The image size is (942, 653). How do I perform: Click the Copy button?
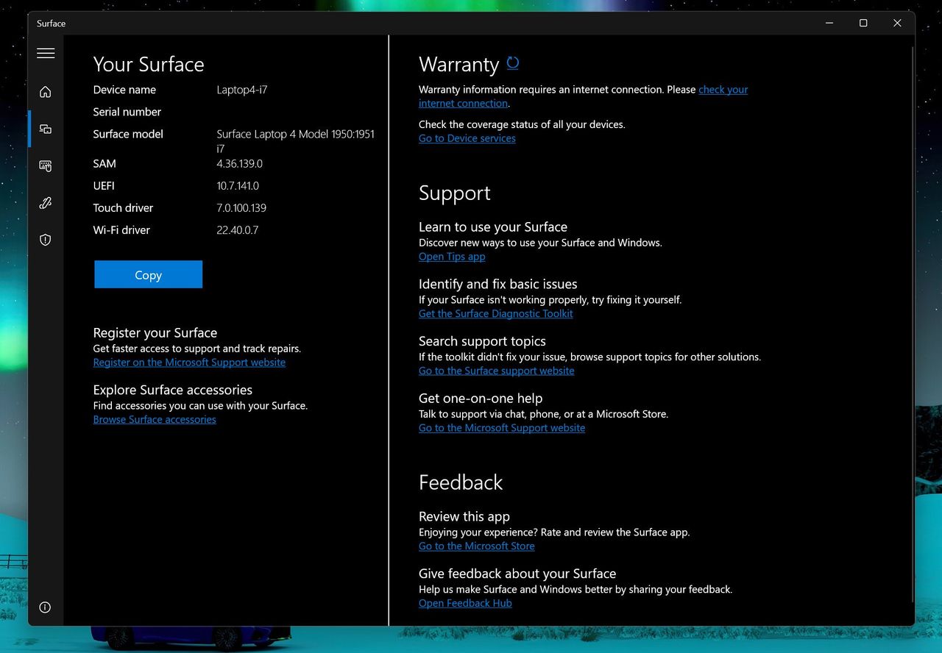click(x=148, y=274)
